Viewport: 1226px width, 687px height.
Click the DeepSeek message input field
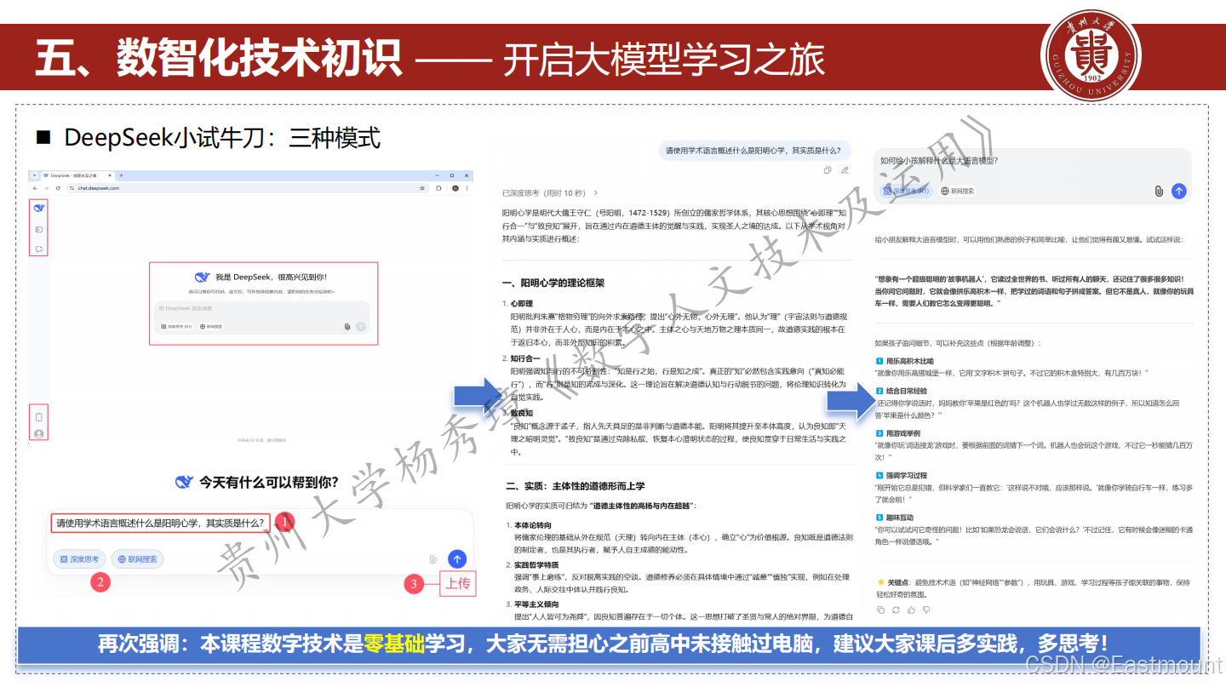coord(160,523)
